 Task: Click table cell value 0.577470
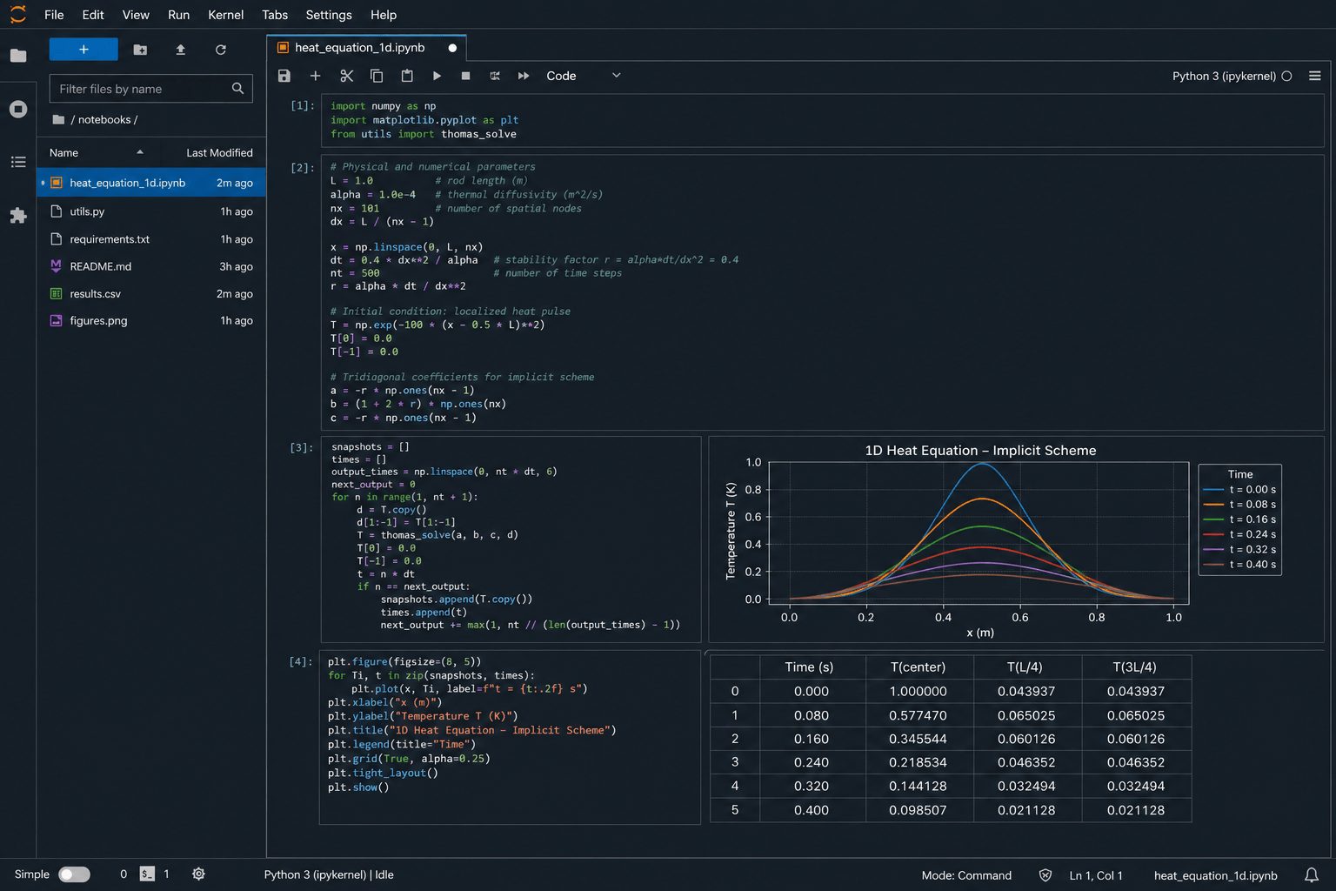[x=918, y=715]
